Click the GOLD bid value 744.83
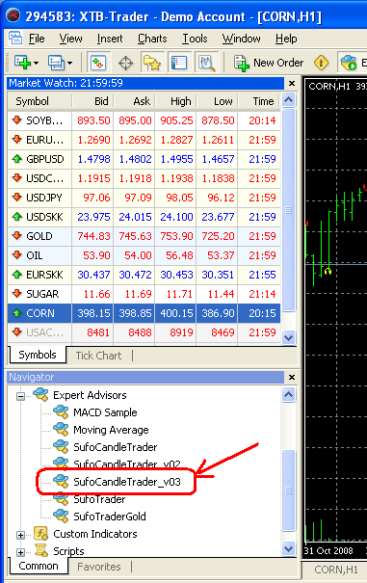 pos(93,236)
